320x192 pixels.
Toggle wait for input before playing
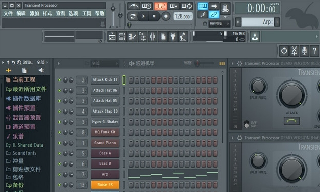coord(147,6)
